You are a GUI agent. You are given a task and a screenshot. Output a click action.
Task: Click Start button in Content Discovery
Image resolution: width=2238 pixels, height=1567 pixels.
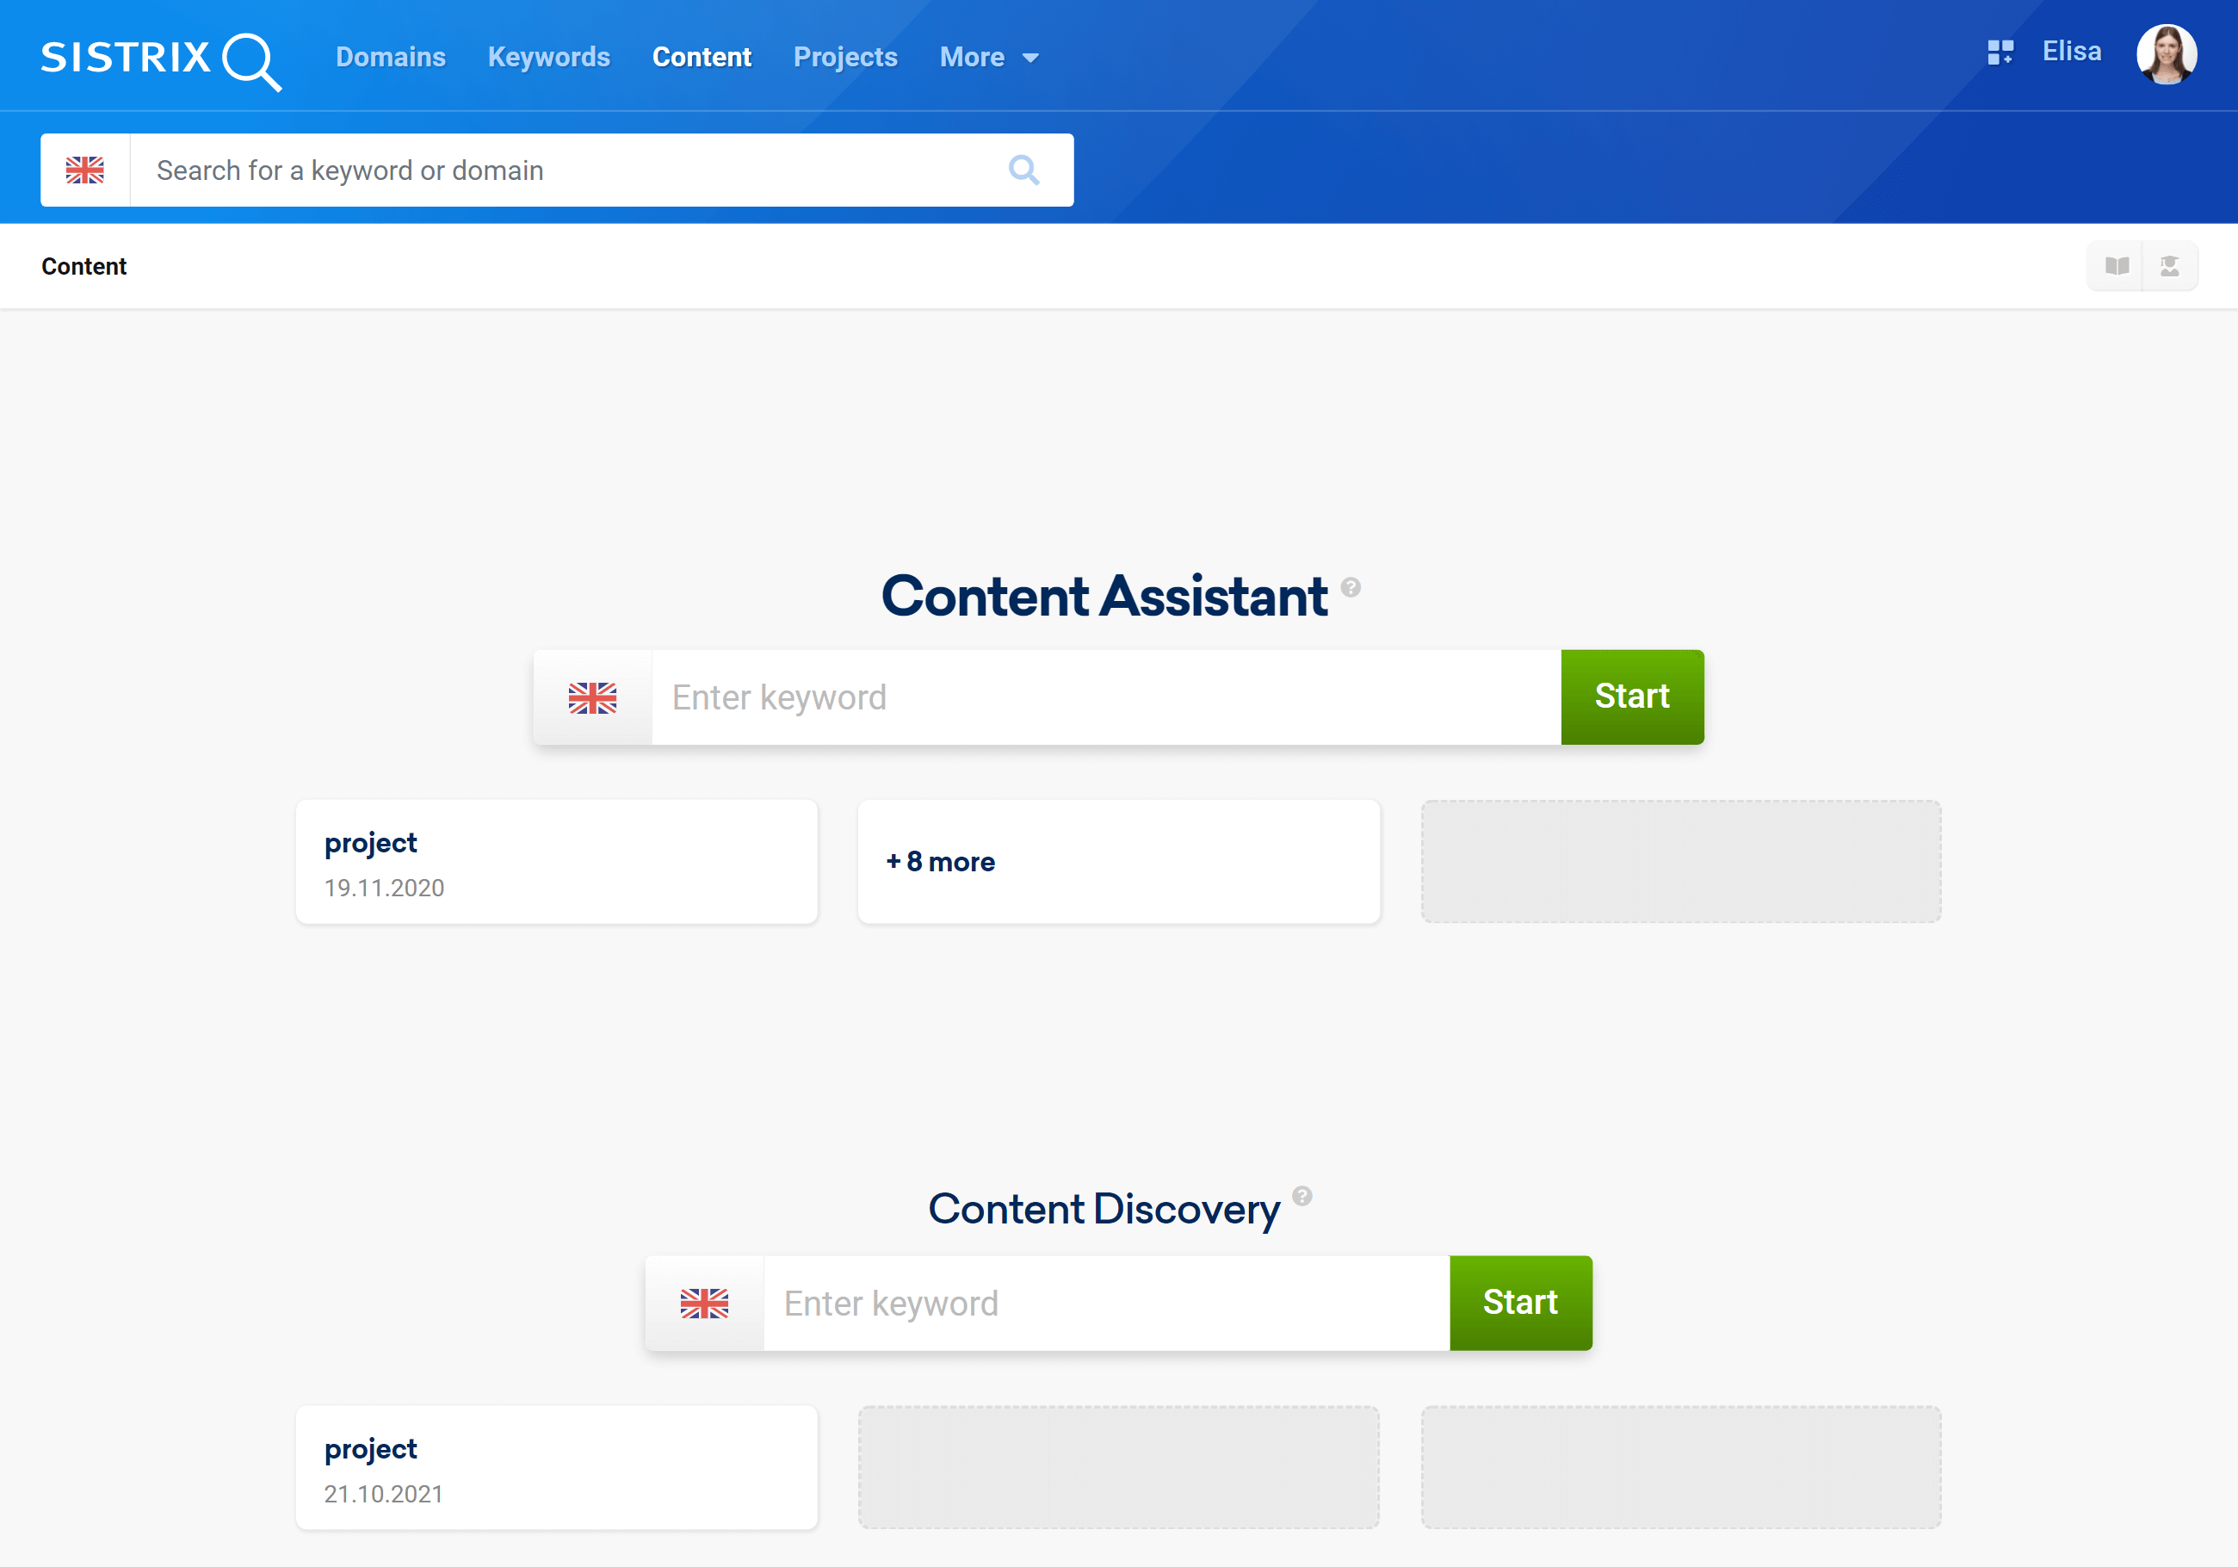pos(1520,1304)
